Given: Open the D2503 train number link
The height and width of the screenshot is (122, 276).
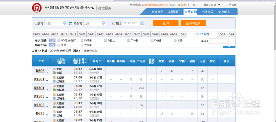Looking at the screenshot, I should click(39, 97).
